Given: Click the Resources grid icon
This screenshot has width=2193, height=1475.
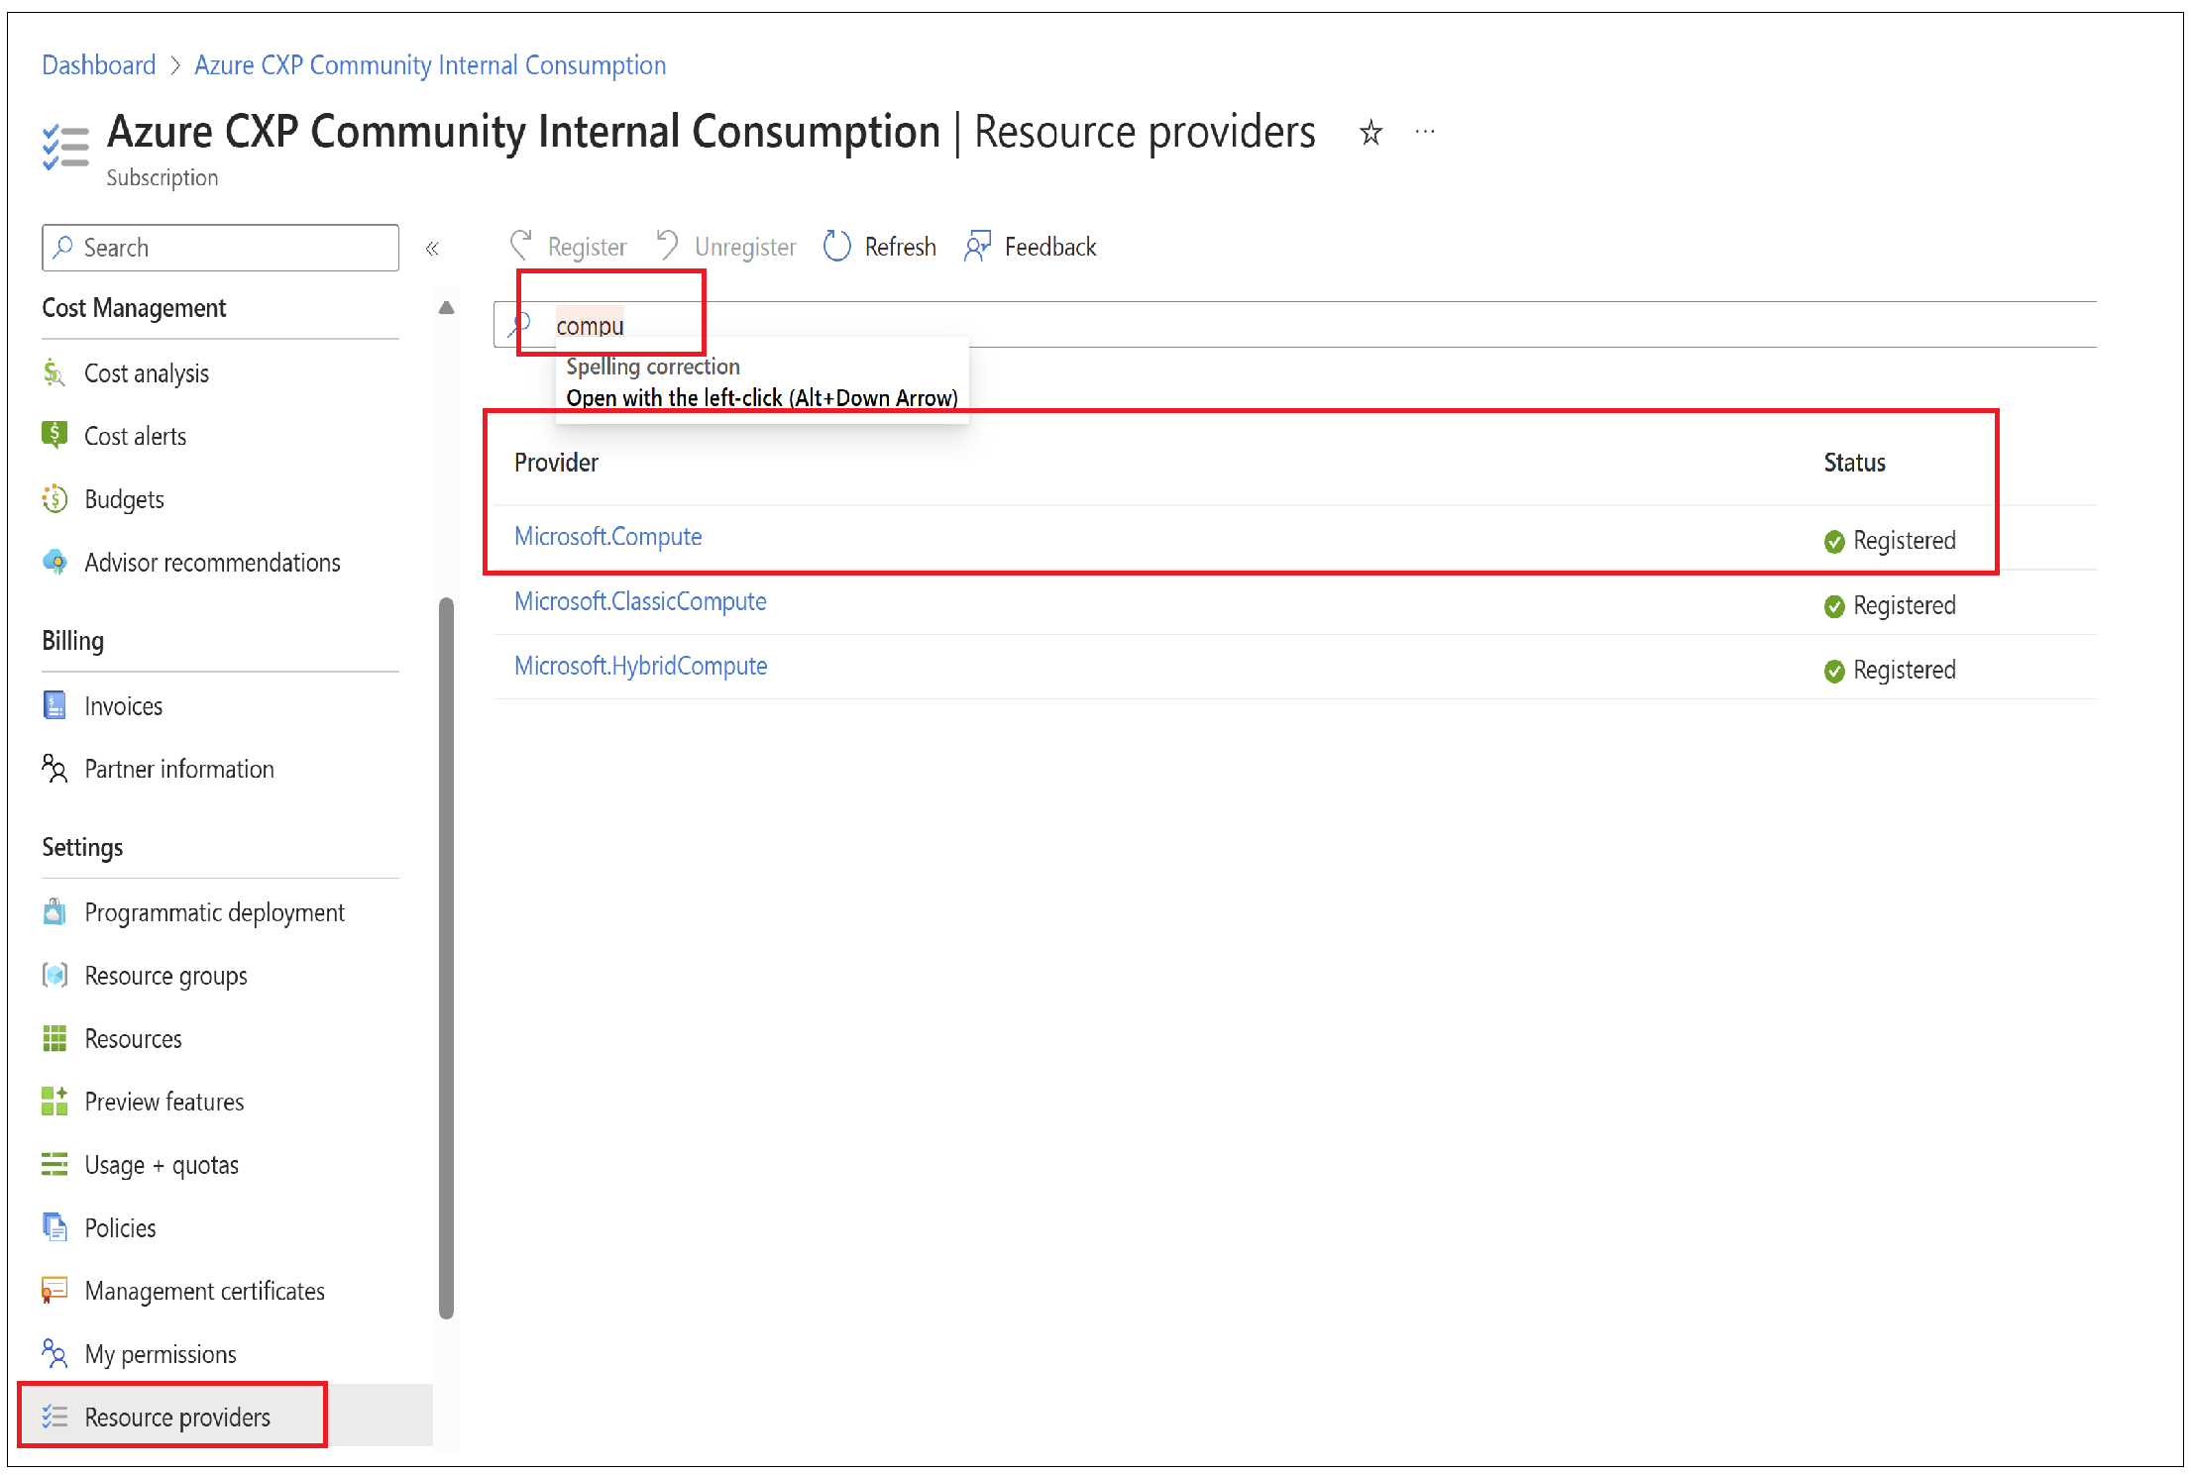Looking at the screenshot, I should click(55, 1038).
